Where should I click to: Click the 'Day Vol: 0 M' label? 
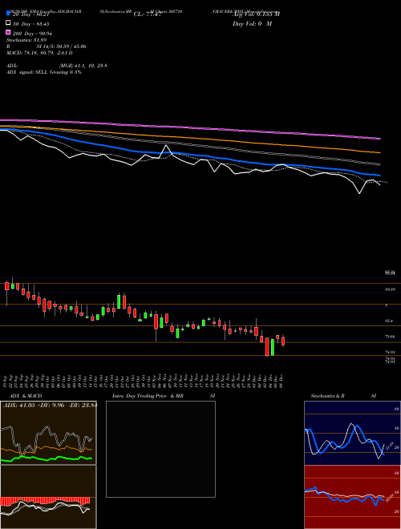click(x=252, y=23)
